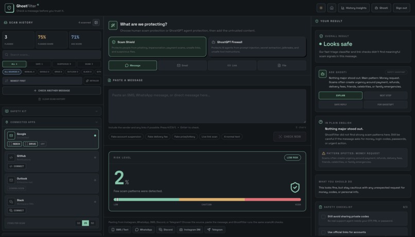Set items per scan to 50
The height and width of the screenshot is (237, 415).
[92, 223]
